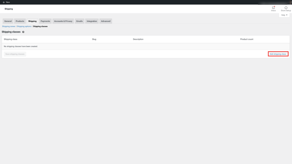Expand the Help dropdown

[284, 15]
